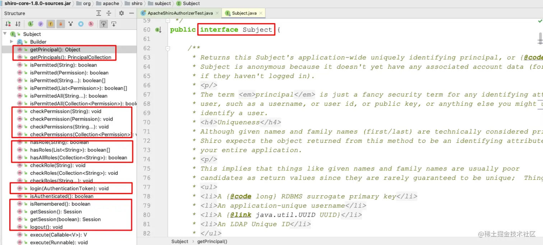
Task: Hide the Structure panel with minus icon
Action: tap(131, 13)
